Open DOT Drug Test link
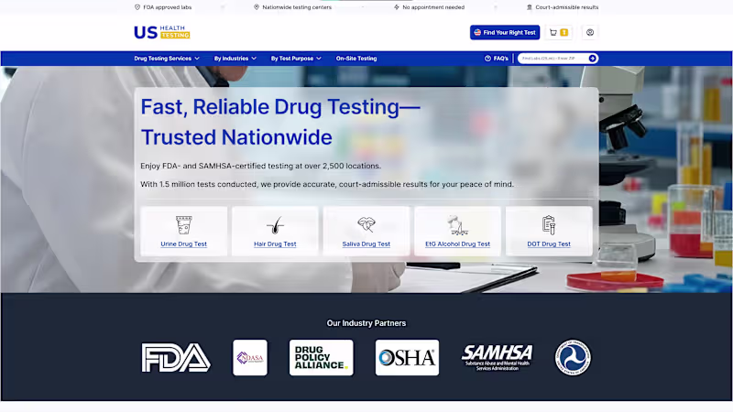Screen dimensions: 733x412 pyautogui.click(x=549, y=244)
